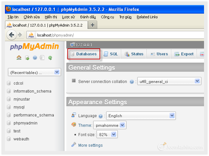Switch to the Status tab

click(134, 54)
